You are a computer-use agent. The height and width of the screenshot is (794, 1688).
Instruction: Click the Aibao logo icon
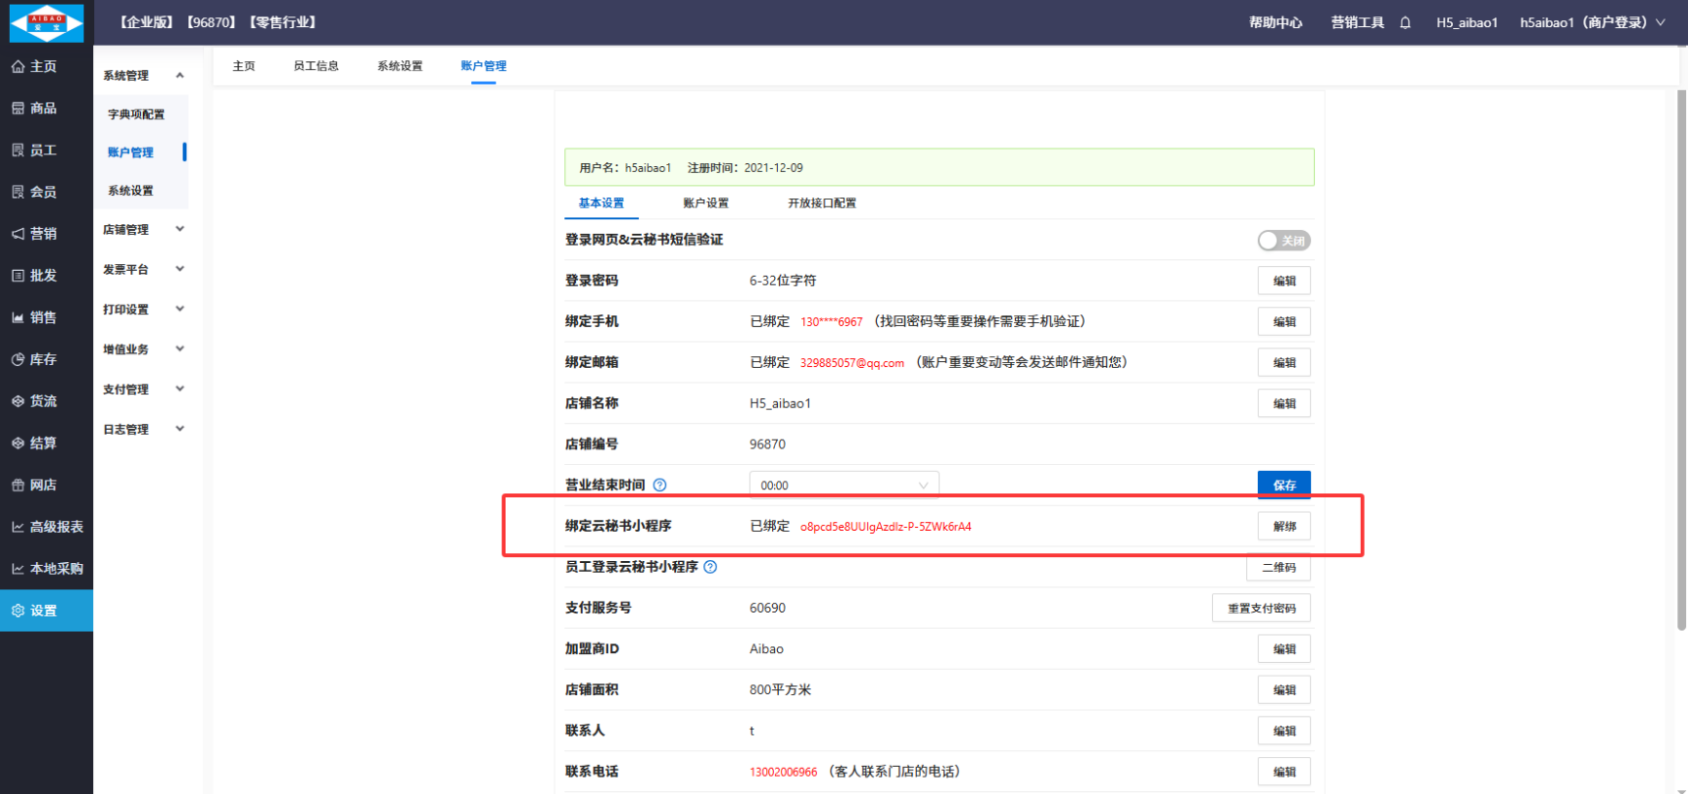[x=46, y=22]
